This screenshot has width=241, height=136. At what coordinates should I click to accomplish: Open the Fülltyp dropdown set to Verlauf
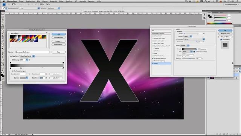pyautogui.click(x=185, y=46)
